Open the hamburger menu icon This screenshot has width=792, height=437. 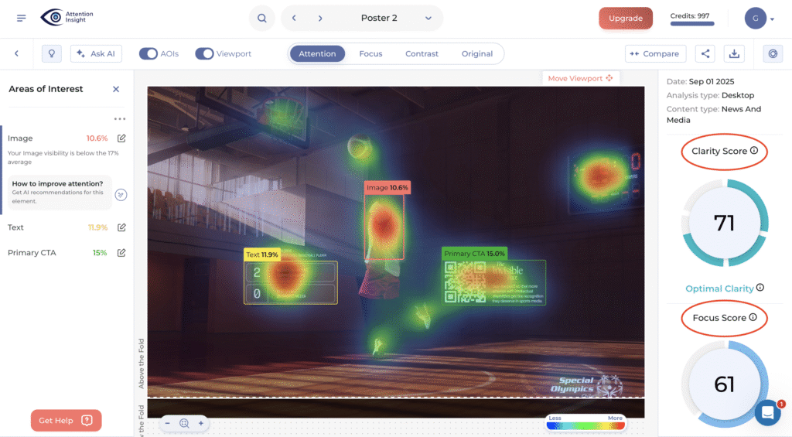pos(21,18)
